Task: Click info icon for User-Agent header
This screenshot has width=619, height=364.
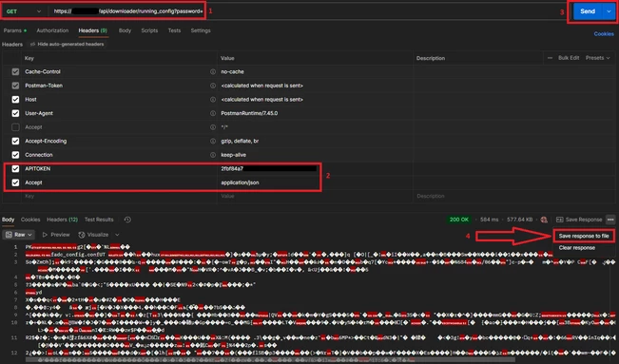Action: click(x=213, y=113)
